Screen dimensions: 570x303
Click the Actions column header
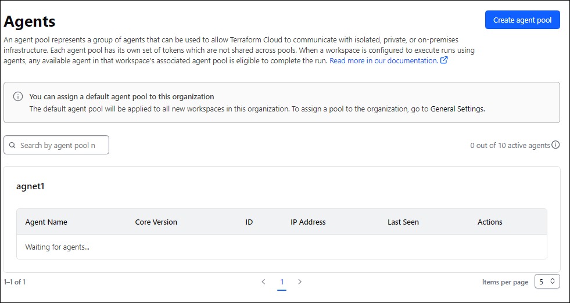490,222
